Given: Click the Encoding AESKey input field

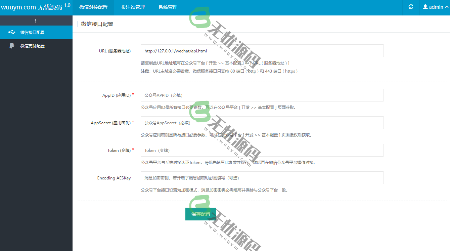Looking at the screenshot, I should coord(262,178).
